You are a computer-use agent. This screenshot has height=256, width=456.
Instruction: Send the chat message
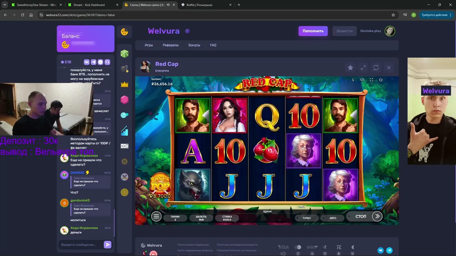(x=108, y=245)
